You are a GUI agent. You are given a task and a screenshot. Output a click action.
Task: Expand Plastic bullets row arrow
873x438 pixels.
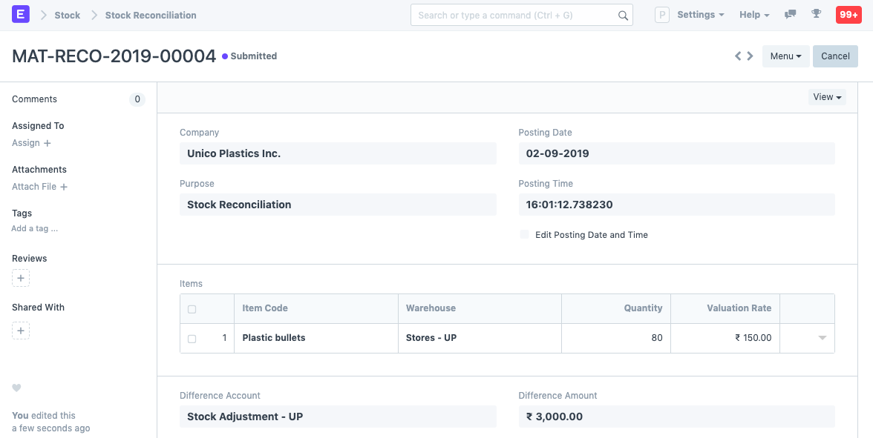point(822,338)
